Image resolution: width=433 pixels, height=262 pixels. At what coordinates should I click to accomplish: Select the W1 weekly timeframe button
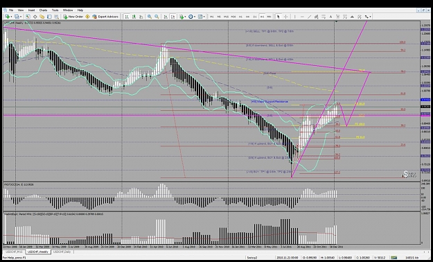(x=262, y=17)
